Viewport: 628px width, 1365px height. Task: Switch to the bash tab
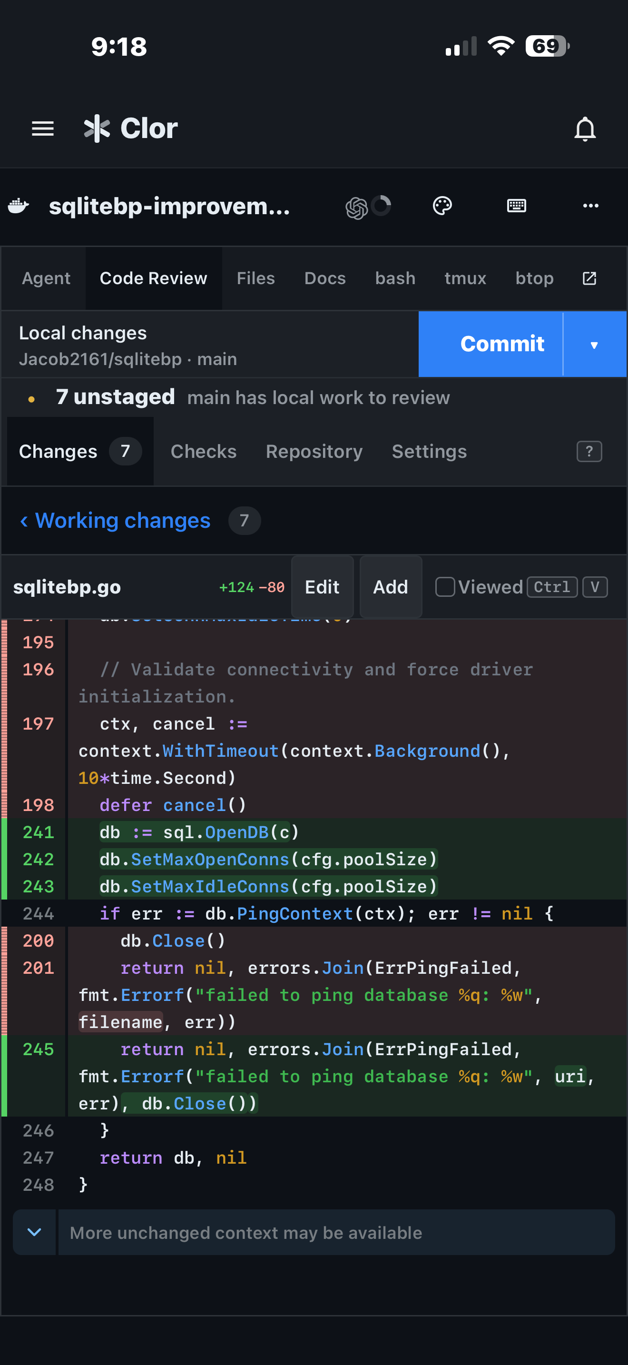coord(395,278)
